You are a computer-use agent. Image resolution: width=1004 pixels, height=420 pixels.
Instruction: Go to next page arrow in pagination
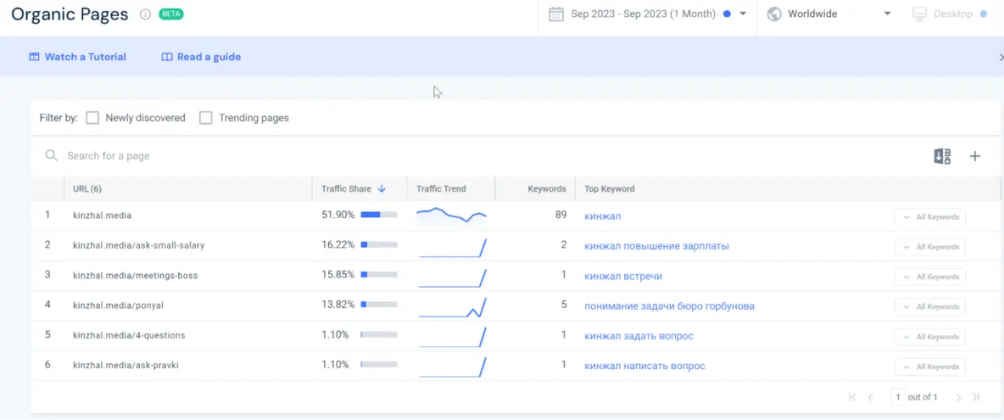(958, 397)
